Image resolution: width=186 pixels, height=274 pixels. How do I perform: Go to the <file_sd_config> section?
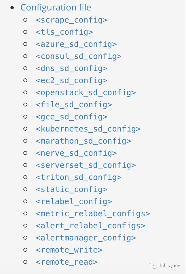tap(74, 105)
